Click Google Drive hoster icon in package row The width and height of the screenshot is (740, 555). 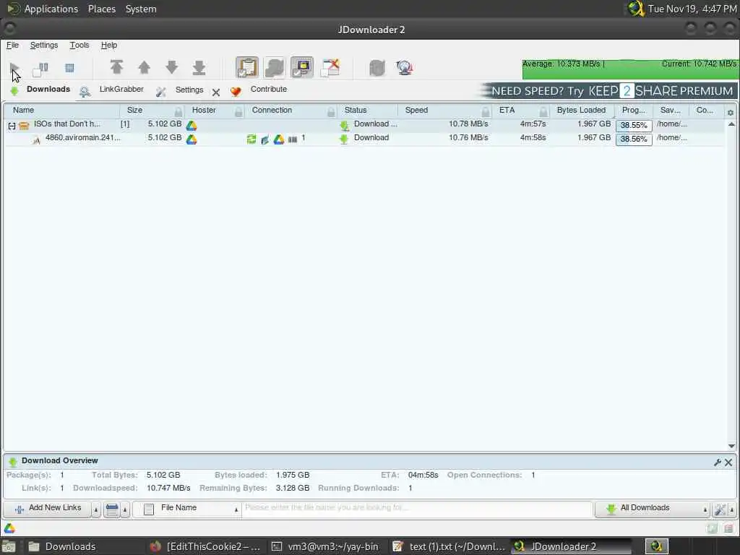pos(191,126)
